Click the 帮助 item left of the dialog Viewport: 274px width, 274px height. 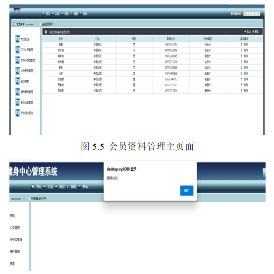(x=85, y=187)
